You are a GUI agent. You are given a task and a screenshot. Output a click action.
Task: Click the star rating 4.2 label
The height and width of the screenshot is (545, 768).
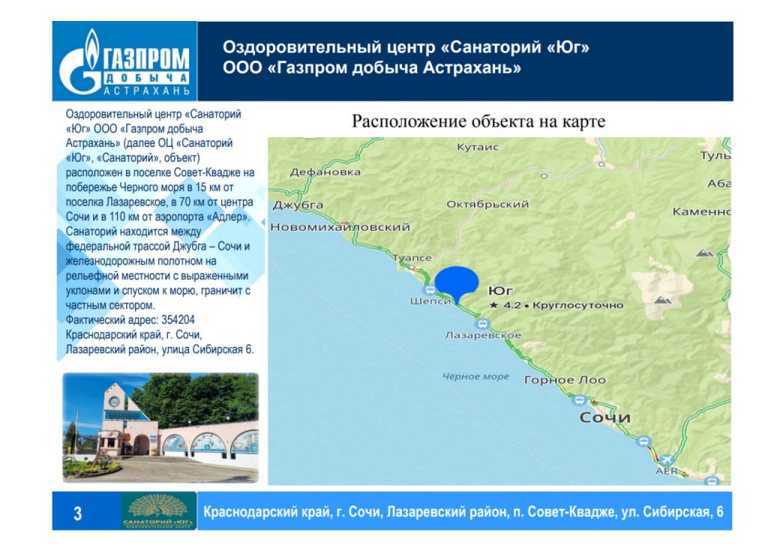pyautogui.click(x=505, y=306)
